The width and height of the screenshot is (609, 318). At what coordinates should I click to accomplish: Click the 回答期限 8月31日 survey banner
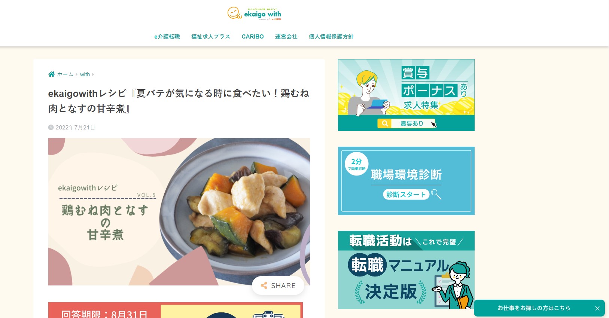click(176, 310)
